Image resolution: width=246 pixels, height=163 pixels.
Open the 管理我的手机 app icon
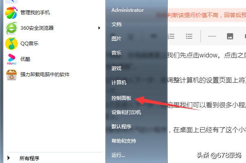[11, 13]
